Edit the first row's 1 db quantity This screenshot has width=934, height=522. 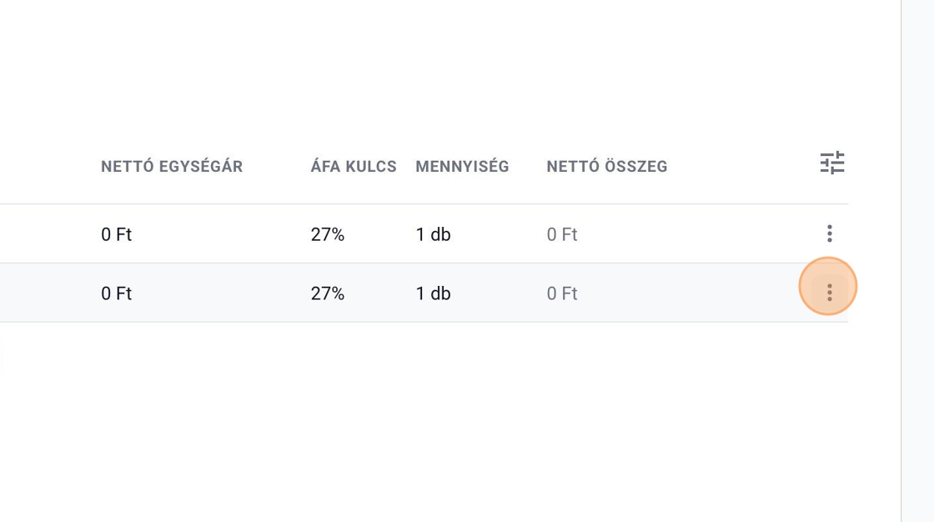pyautogui.click(x=434, y=235)
